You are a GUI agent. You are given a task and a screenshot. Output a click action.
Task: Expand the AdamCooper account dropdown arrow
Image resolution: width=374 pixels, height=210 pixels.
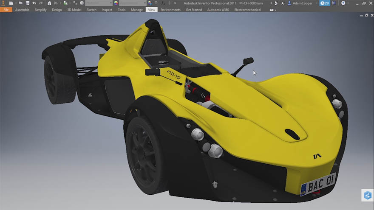coord(317,3)
